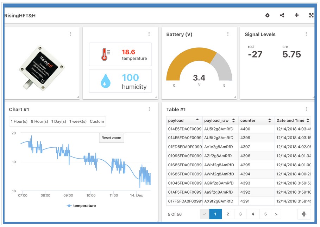Go to table page 1

[x=215, y=214]
